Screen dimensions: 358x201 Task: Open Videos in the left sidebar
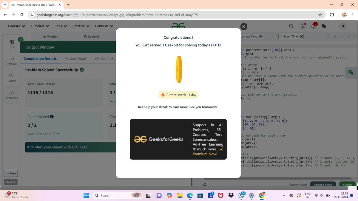click(x=12, y=78)
